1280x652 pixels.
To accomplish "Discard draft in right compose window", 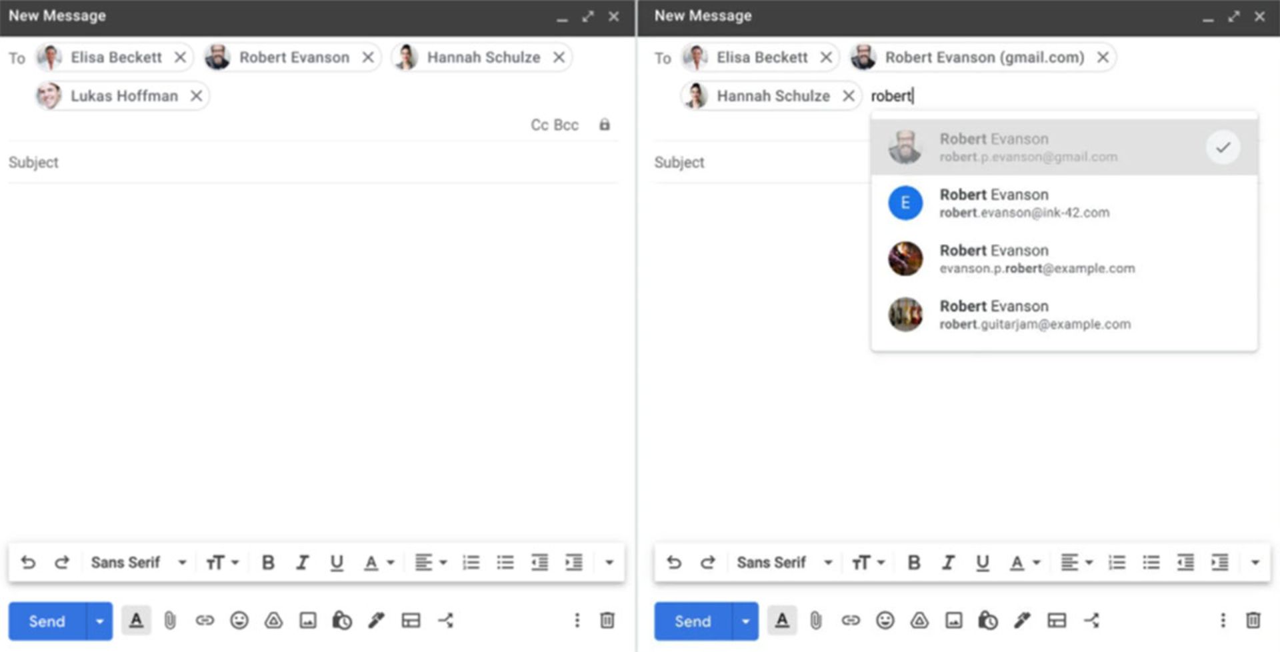I will [1253, 621].
